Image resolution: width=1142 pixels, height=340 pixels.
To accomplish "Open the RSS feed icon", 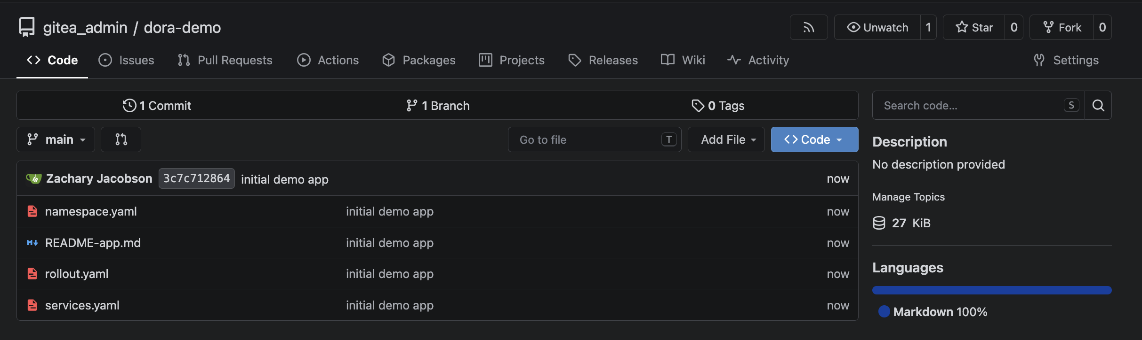I will [808, 27].
